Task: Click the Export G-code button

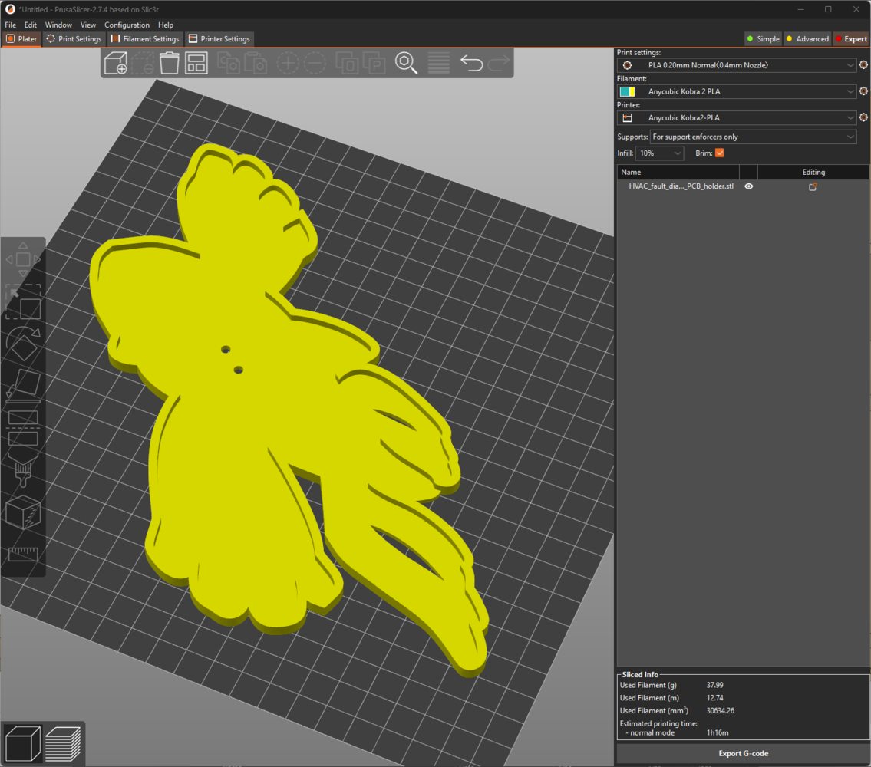Action: 742,753
